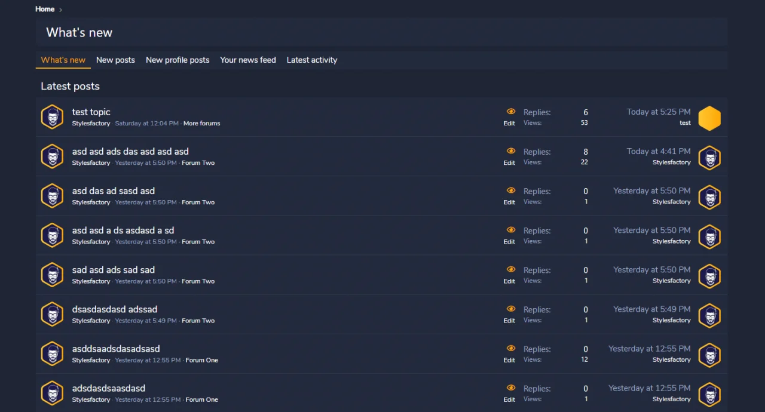Image resolution: width=765 pixels, height=412 pixels.
Task: Select the Your news feed tab
Action: coord(247,60)
